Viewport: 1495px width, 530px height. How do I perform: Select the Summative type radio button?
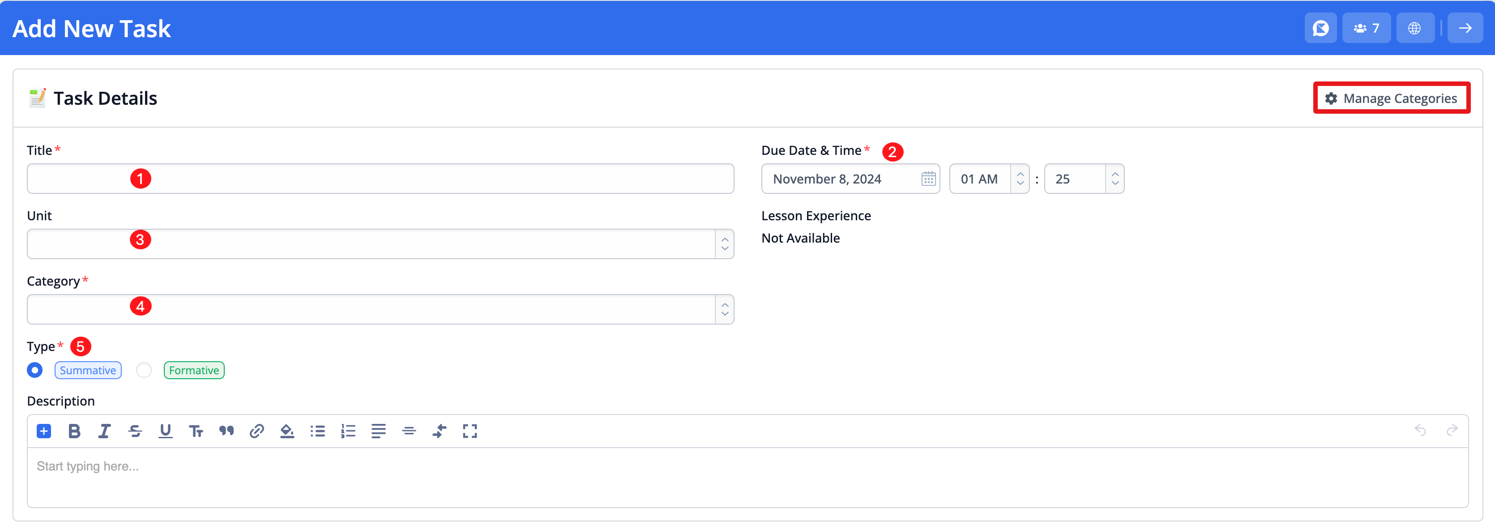(x=35, y=370)
